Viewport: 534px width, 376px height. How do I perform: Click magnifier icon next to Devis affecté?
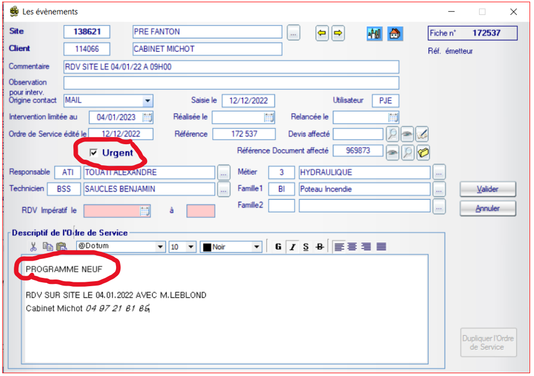(x=392, y=134)
